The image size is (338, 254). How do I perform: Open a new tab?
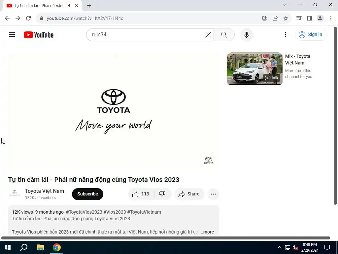click(x=89, y=6)
